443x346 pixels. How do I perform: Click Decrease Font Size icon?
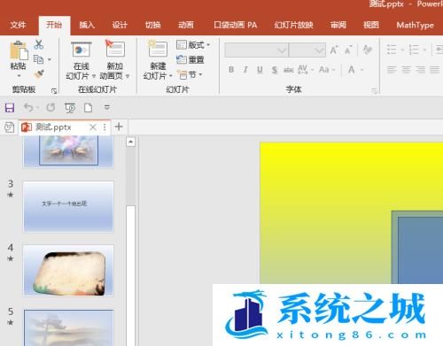click(x=348, y=50)
